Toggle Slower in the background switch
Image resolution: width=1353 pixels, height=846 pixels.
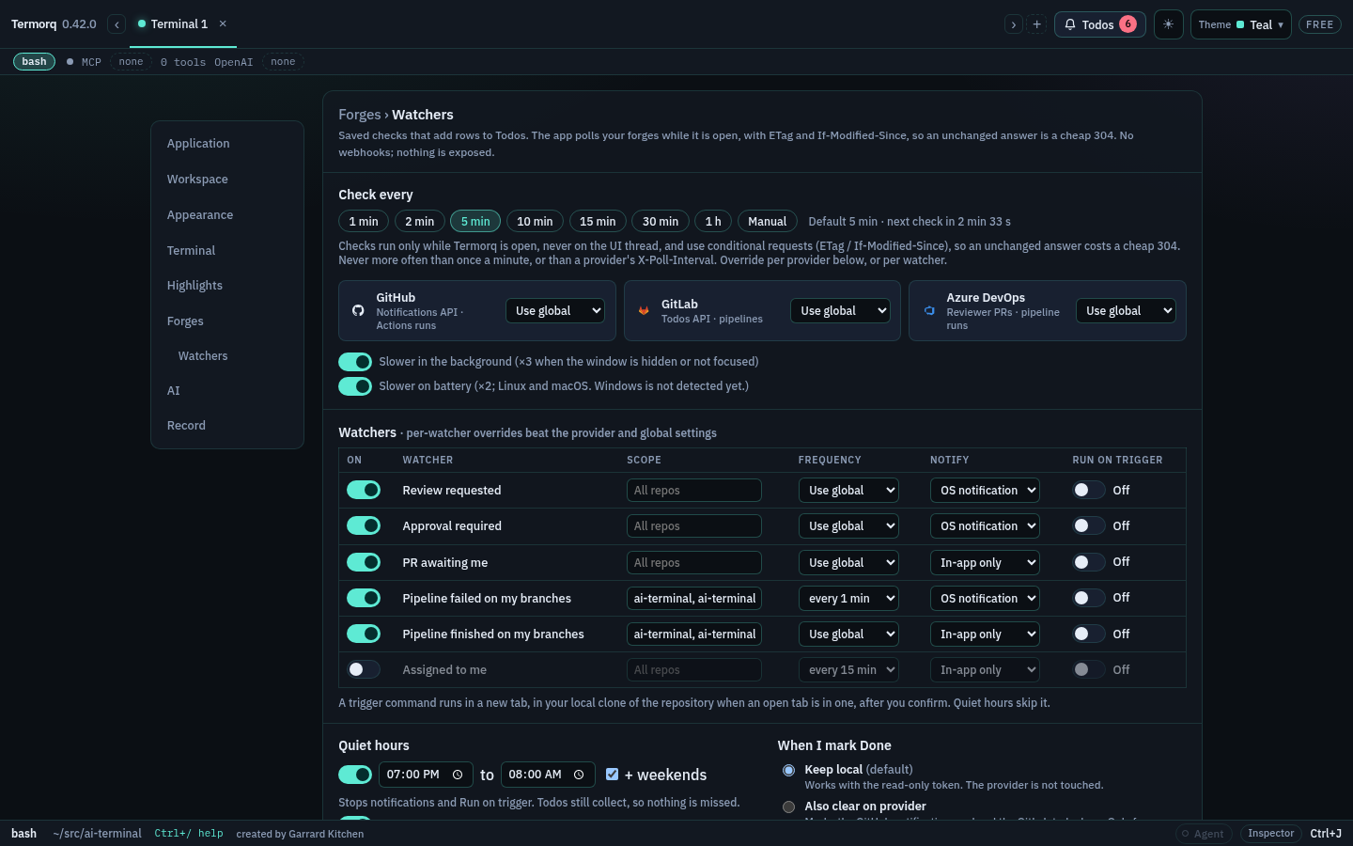tap(355, 362)
